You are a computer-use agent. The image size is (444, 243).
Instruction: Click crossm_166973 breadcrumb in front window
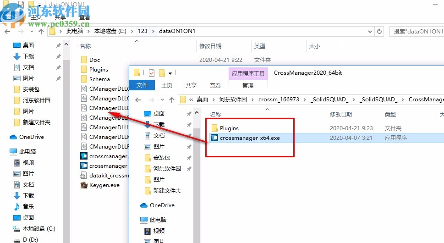click(279, 99)
